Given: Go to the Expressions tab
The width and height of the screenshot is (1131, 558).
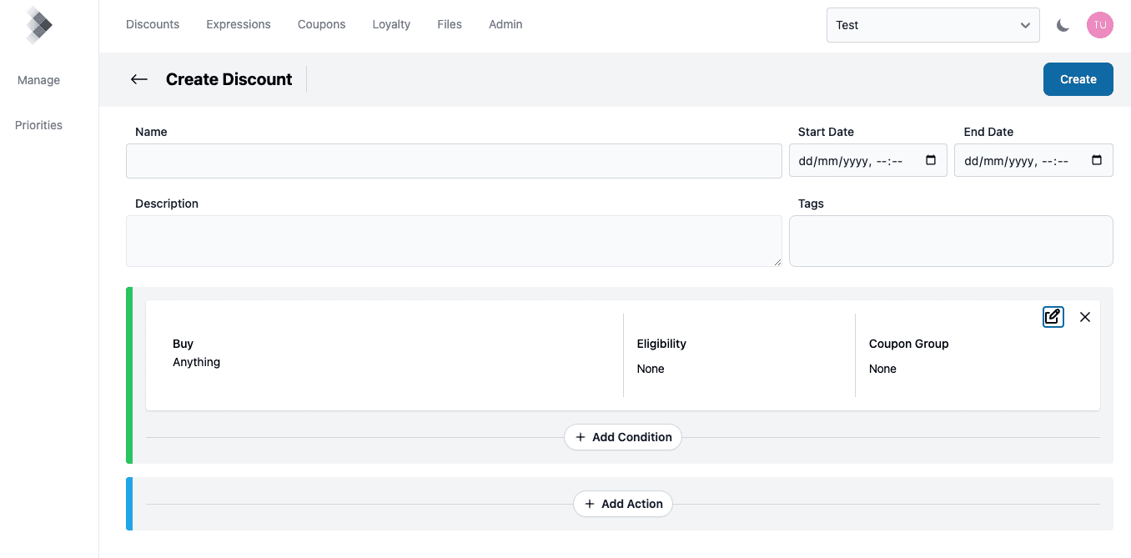Looking at the screenshot, I should (239, 24).
